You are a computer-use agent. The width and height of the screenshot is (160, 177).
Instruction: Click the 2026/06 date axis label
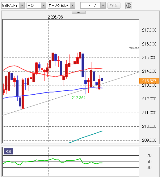(55, 17)
